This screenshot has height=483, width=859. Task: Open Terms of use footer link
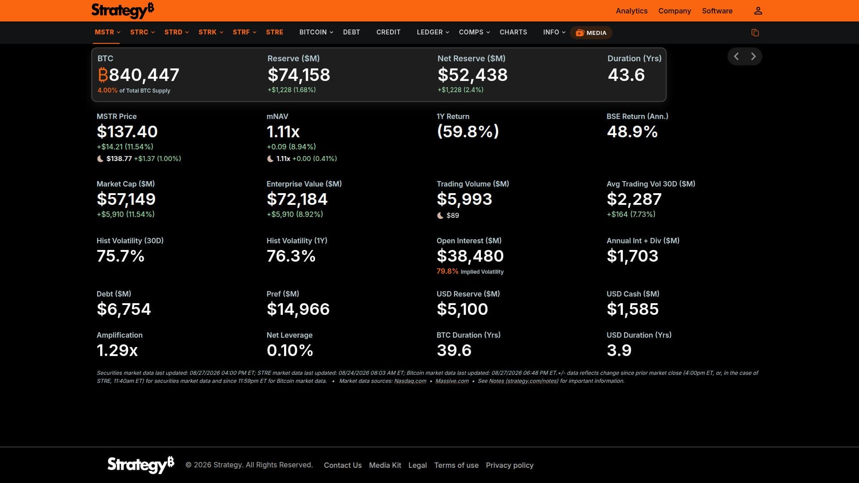(456, 465)
